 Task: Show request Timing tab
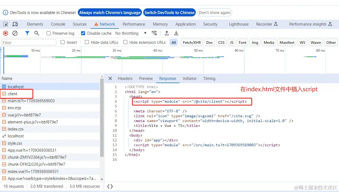[209, 79]
